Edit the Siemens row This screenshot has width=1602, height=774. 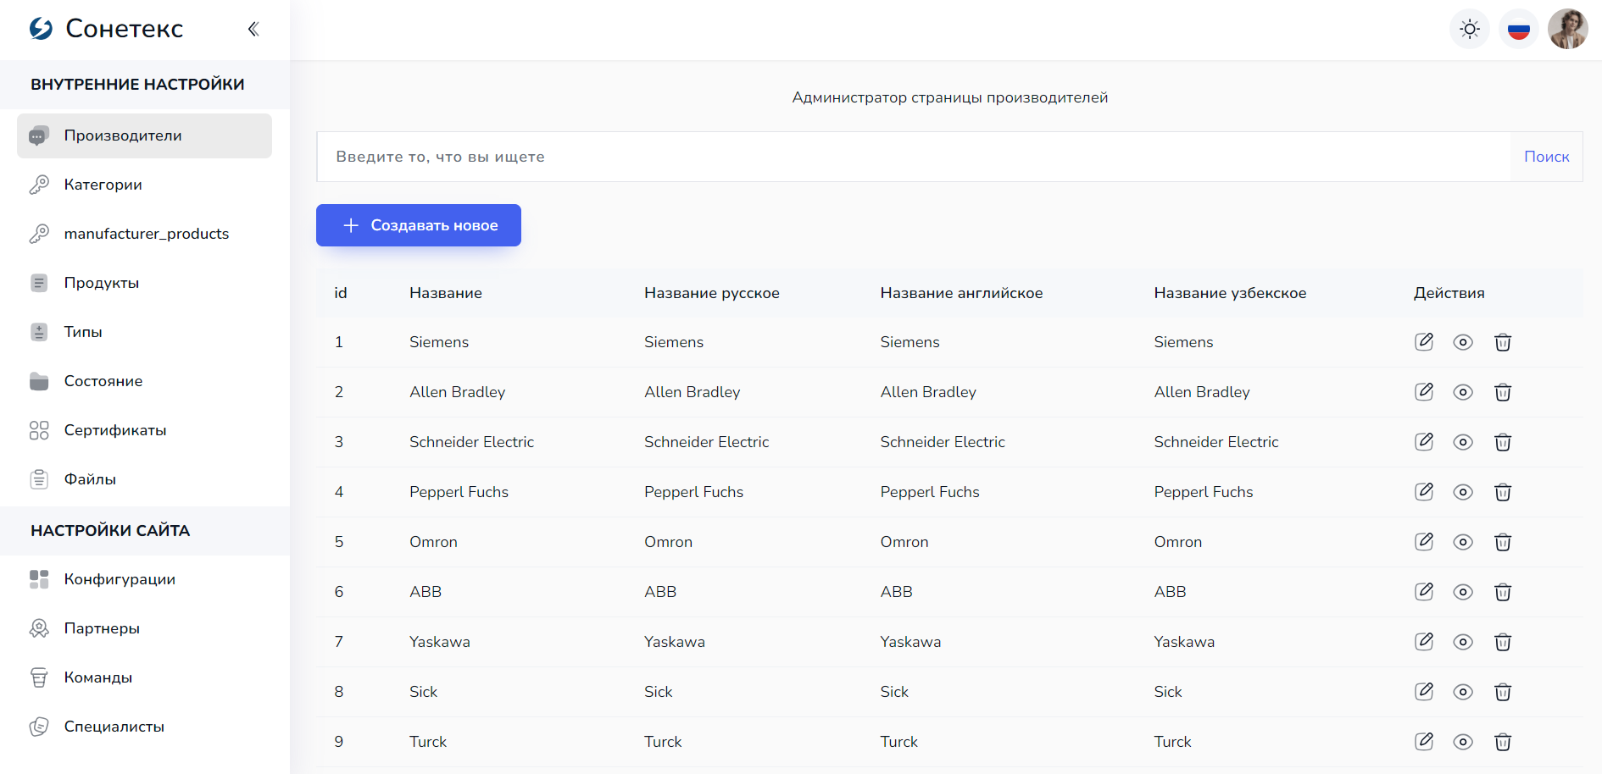[x=1424, y=341]
